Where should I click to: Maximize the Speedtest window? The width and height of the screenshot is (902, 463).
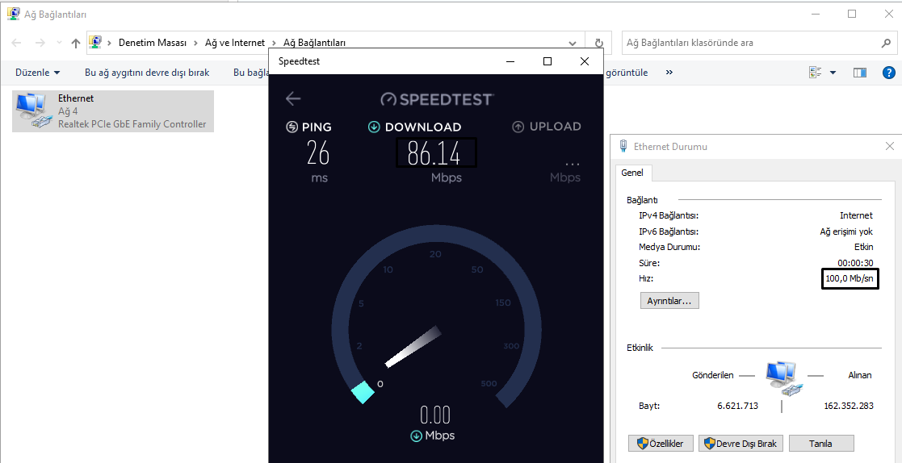[x=547, y=61]
